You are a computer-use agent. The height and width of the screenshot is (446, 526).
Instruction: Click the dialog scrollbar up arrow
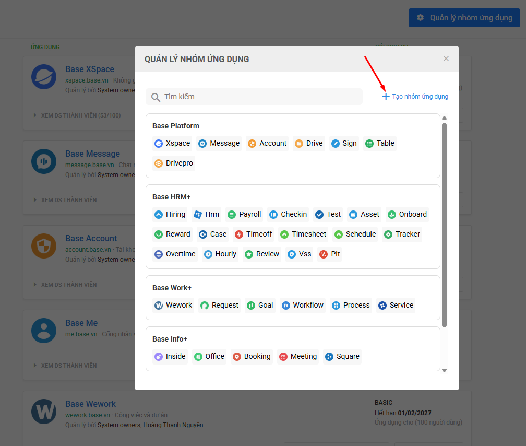coord(444,118)
